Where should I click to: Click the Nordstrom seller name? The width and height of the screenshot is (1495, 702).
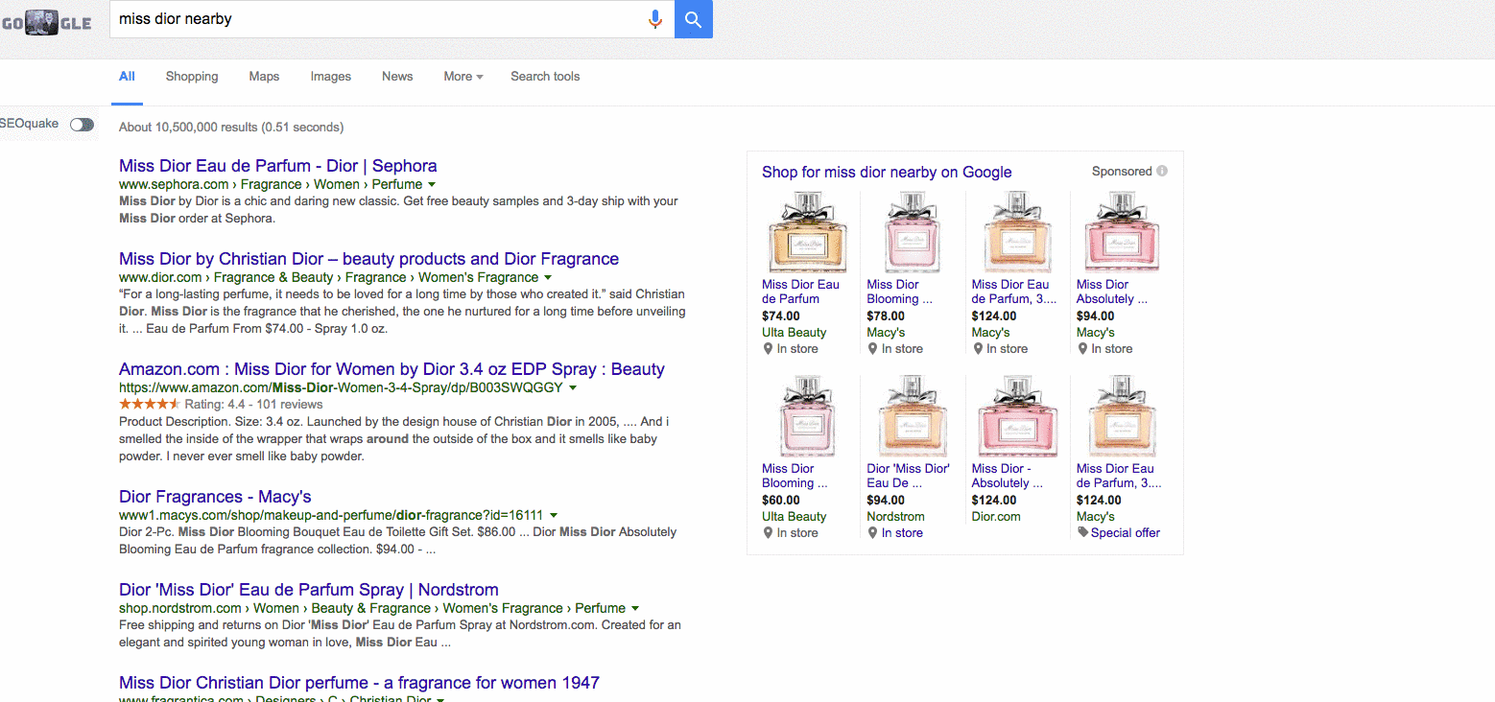click(895, 517)
